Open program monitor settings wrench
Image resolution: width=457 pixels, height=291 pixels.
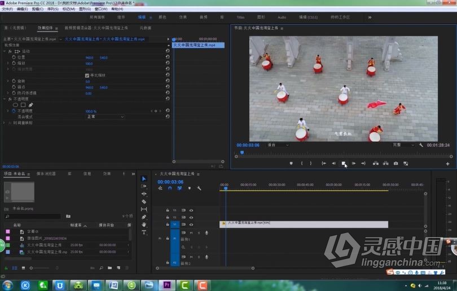(421, 145)
